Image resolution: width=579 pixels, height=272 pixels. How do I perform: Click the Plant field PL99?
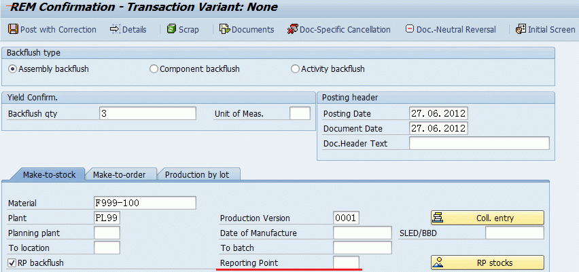[x=107, y=218]
